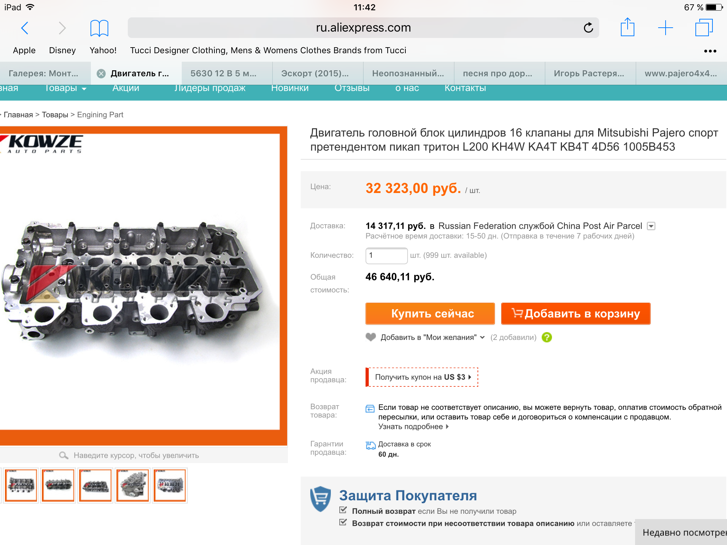The image size is (727, 545).
Task: Tap the gray wishlist heart icon
Action: click(x=371, y=337)
